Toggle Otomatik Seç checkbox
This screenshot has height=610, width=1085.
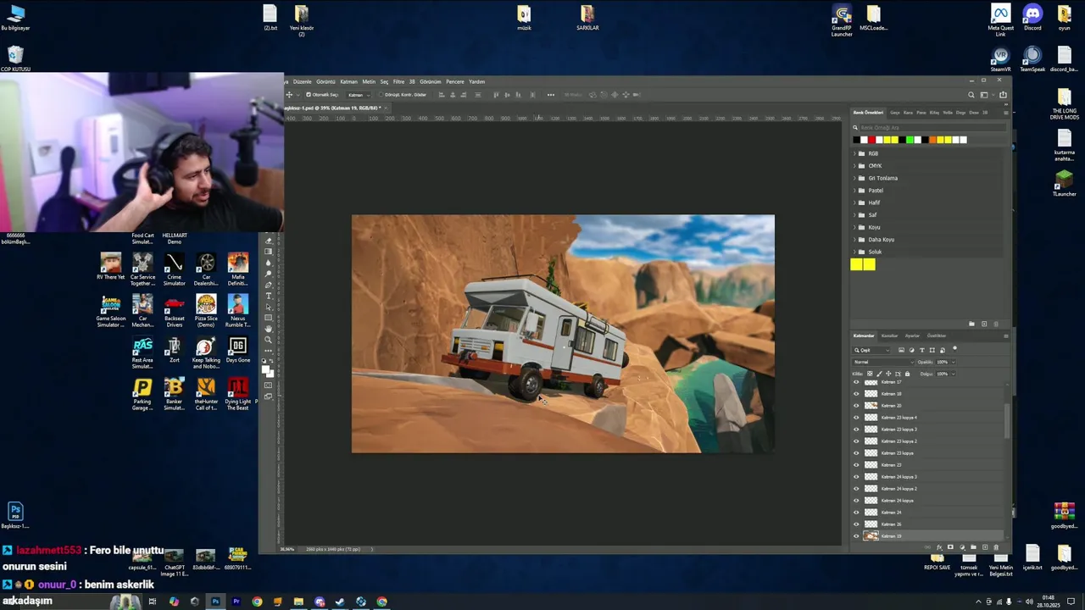309,95
